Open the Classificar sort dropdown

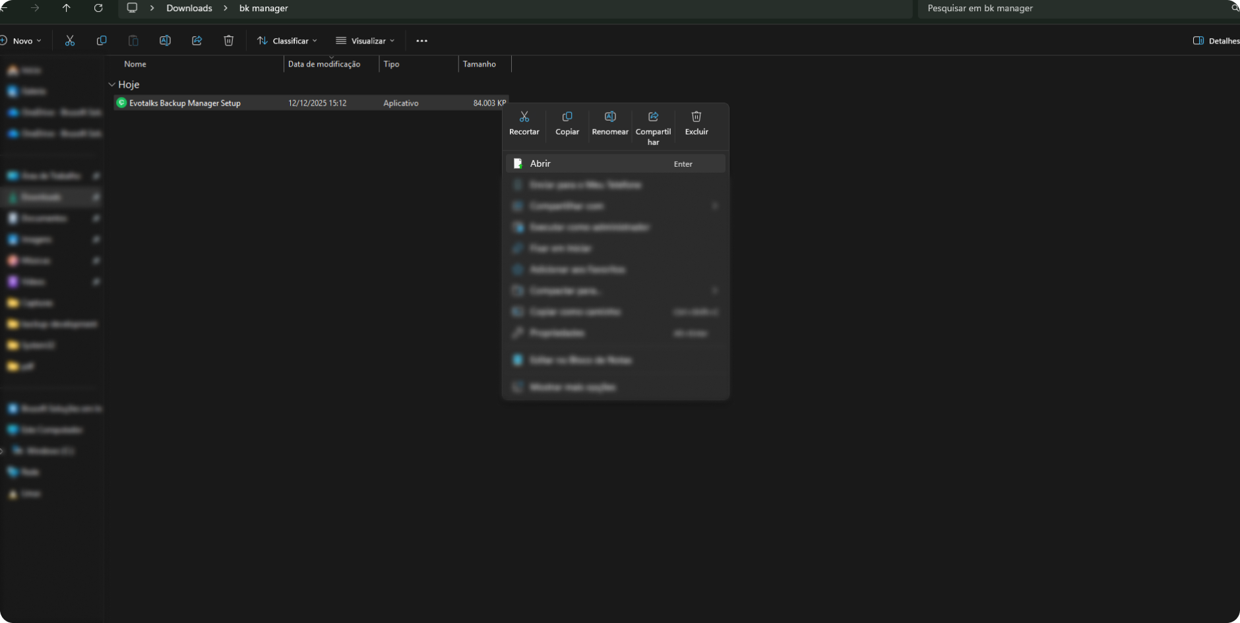click(x=287, y=41)
